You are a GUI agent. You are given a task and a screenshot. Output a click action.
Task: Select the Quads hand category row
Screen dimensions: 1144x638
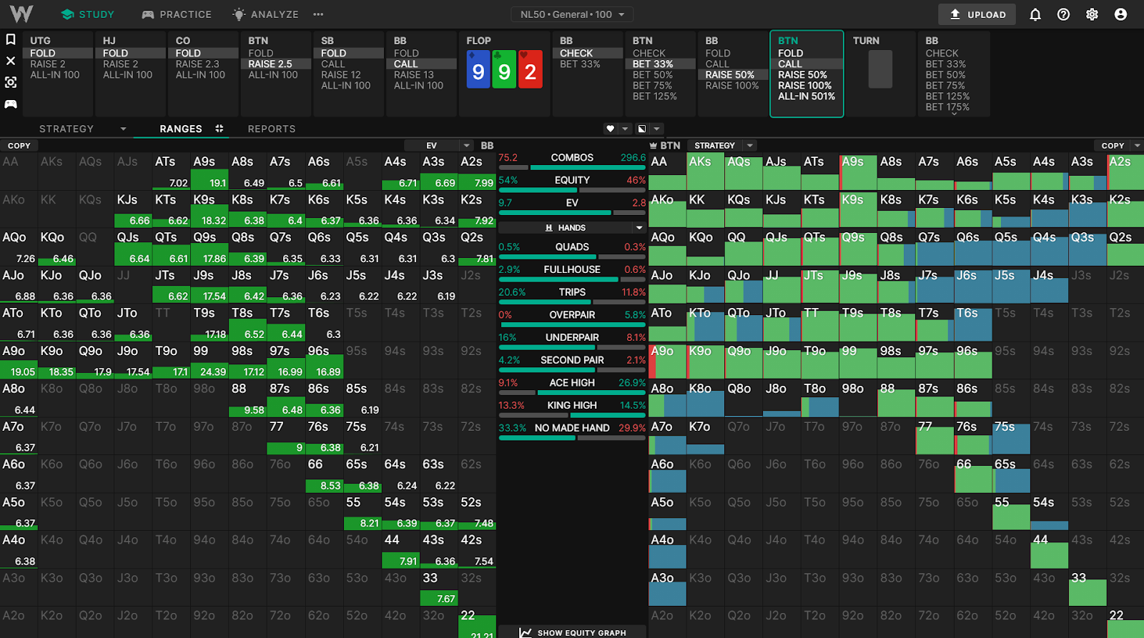click(x=572, y=250)
